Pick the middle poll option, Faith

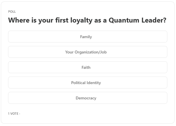(x=87, y=67)
